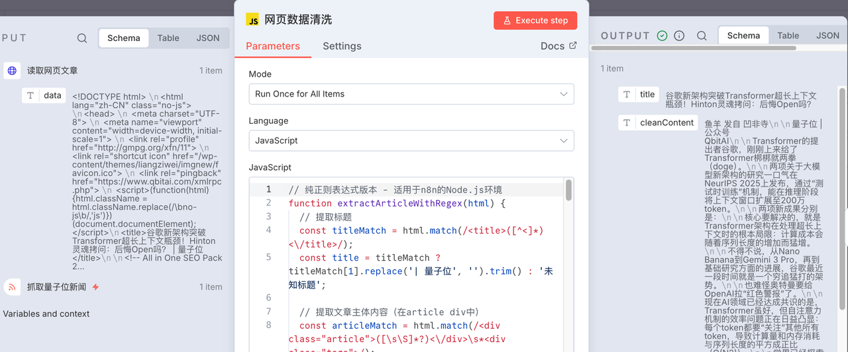Click the JavaScript code field label

(x=270, y=167)
